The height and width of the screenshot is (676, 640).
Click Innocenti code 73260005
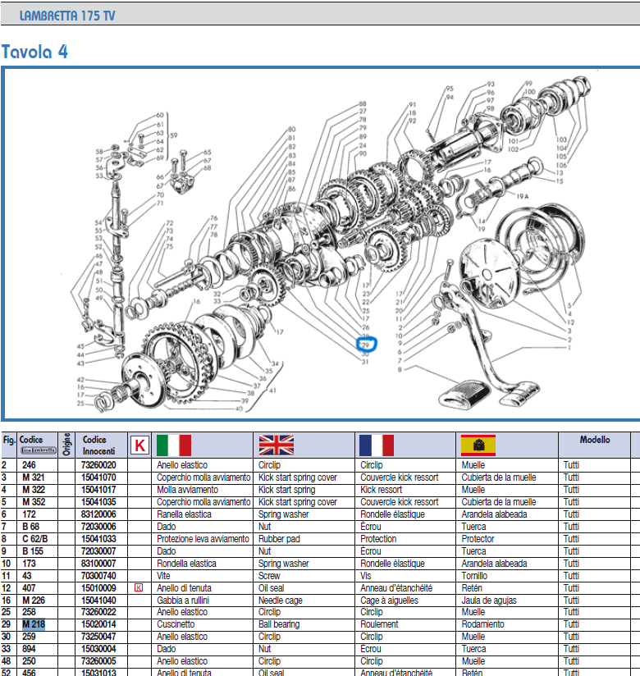point(98,661)
